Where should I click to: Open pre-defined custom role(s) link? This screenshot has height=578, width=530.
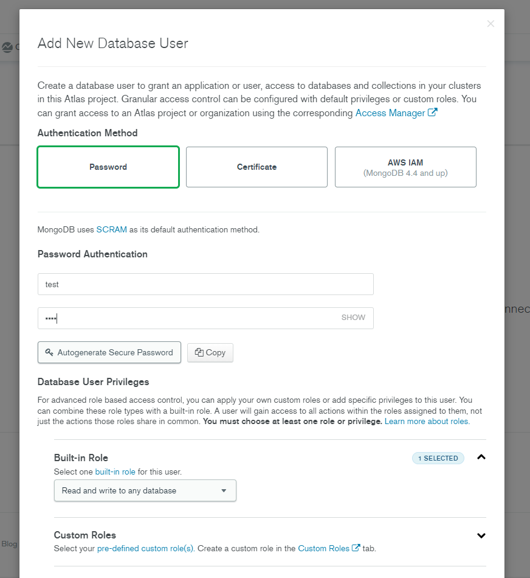[x=145, y=549]
